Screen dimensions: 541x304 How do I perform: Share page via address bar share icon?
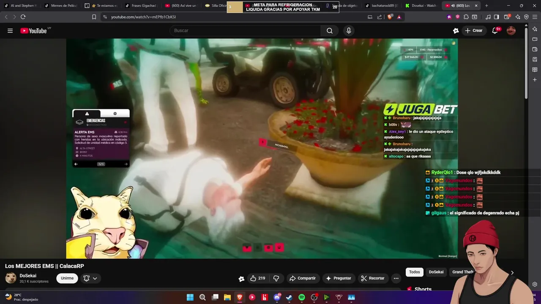[379, 17]
